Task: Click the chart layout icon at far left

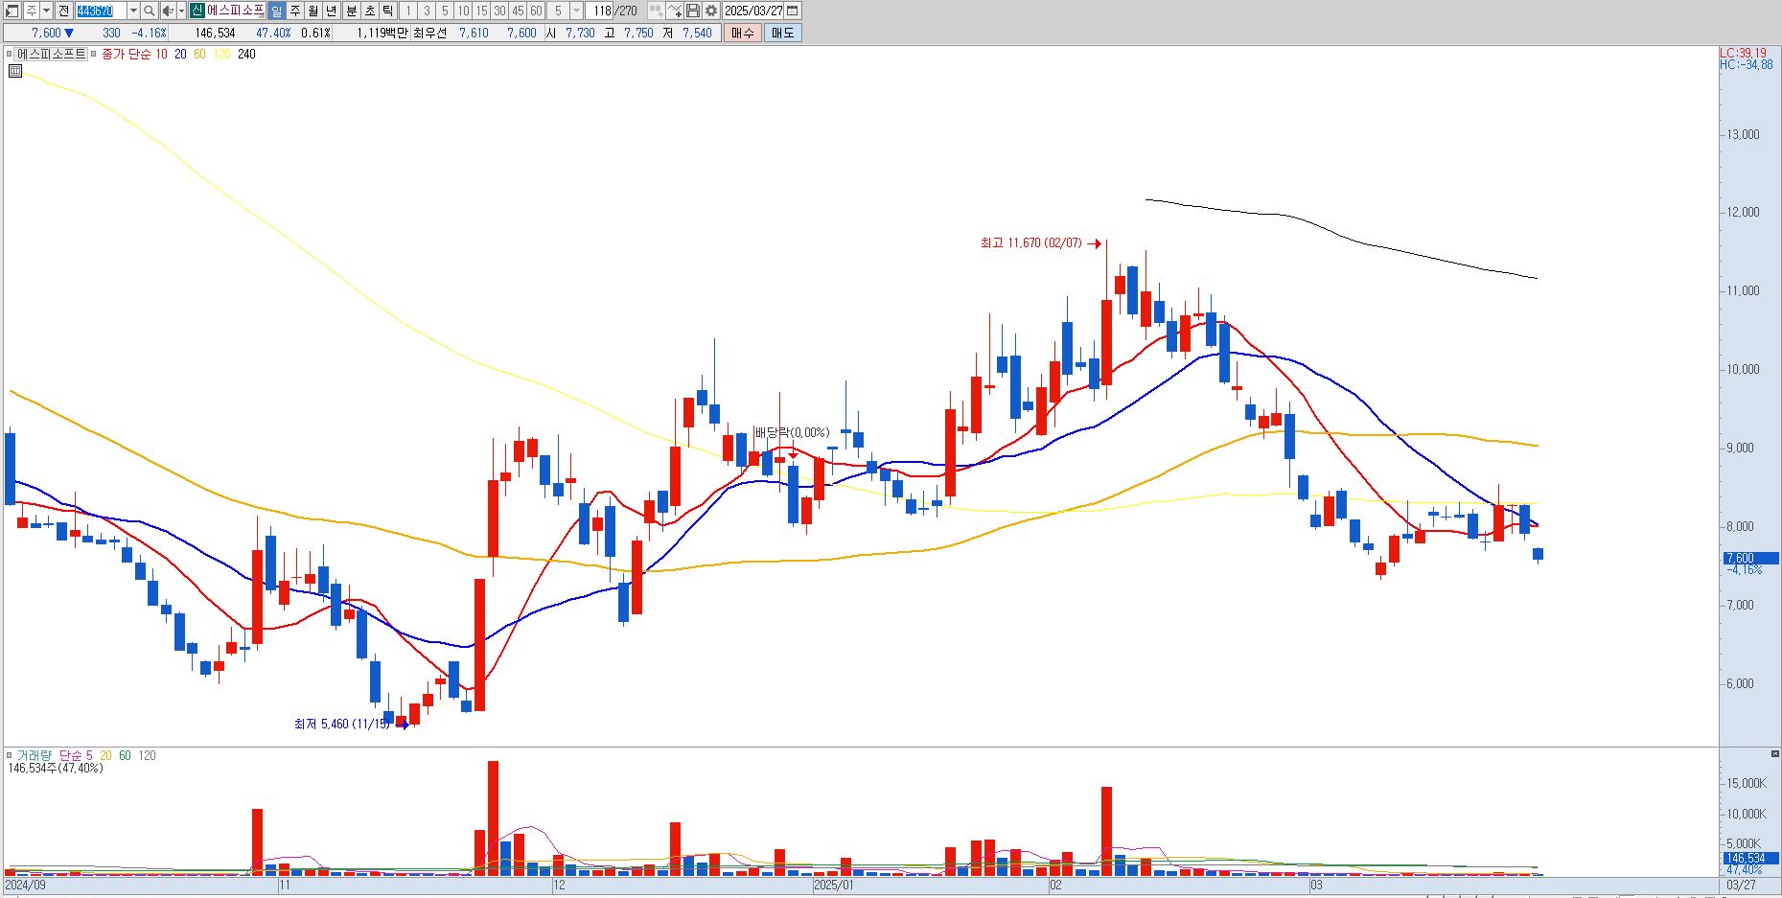Action: [x=12, y=11]
